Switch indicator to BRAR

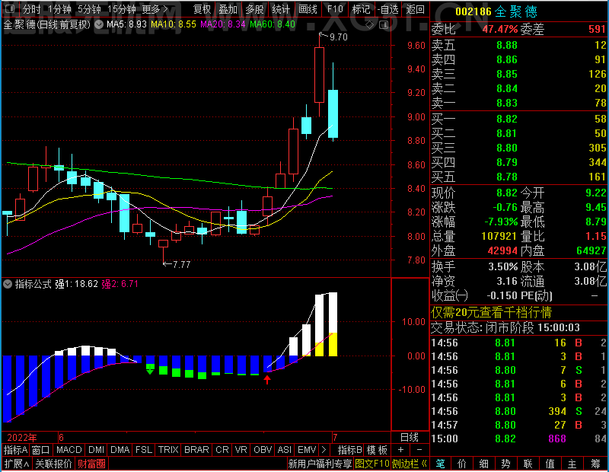196,450
